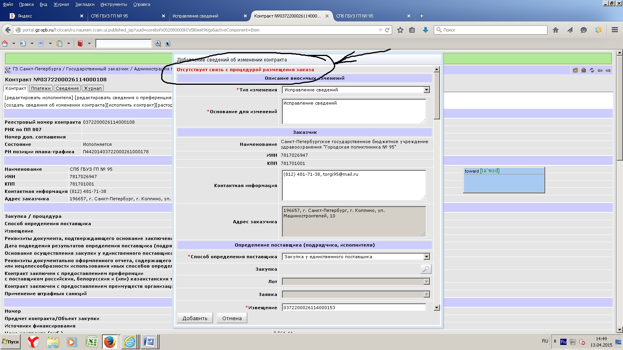Image resolution: width=623 pixels, height=350 pixels.
Task: Open the Инструменты menu
Action: tap(114, 4)
